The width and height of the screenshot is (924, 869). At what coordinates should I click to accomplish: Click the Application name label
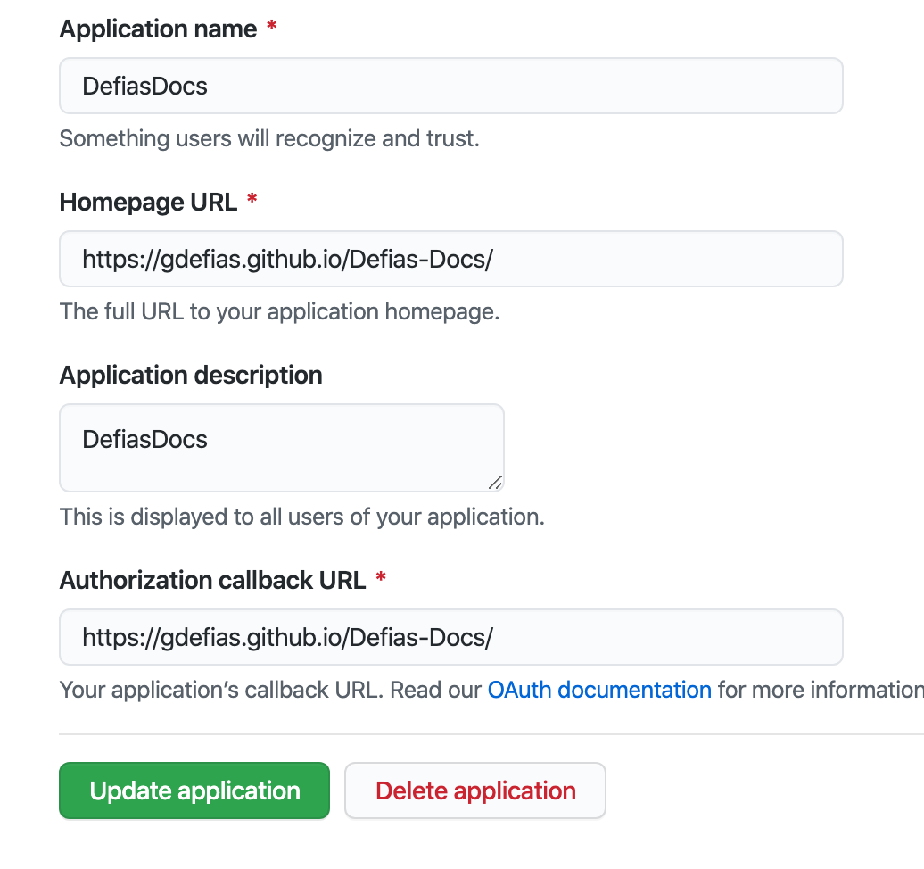(157, 29)
